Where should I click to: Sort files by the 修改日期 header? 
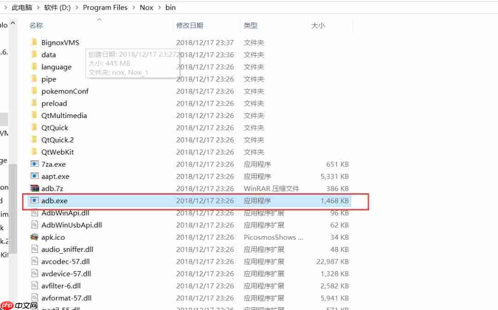190,25
